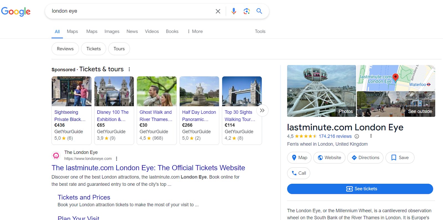Image resolution: width=443 pixels, height=220 pixels.
Task: Click the blue See tickets button
Action: tap(360, 189)
